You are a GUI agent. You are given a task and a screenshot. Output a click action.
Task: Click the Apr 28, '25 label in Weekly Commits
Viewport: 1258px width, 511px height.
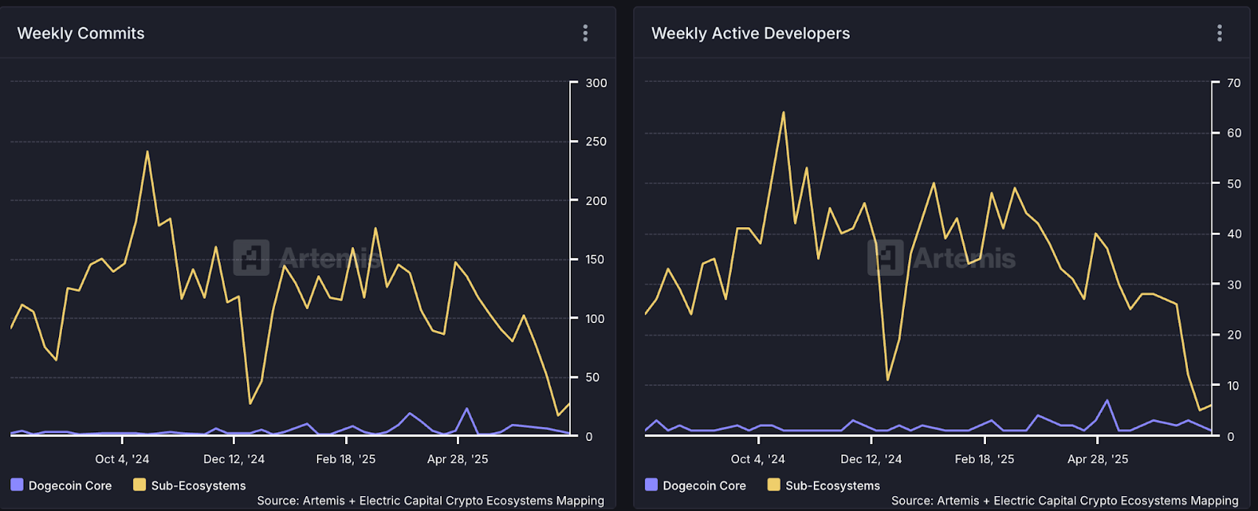point(458,459)
